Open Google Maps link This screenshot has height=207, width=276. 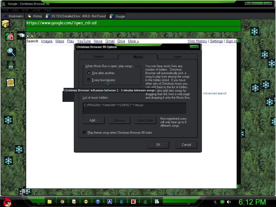(60, 41)
